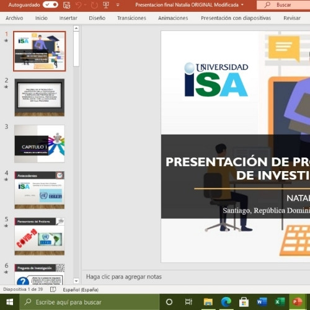
Task: Open Excel from the taskbar
Action: (x=280, y=302)
